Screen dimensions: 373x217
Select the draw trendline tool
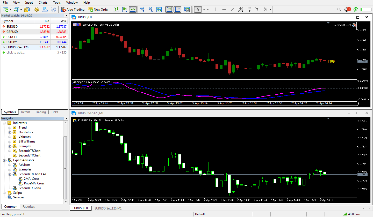click(232, 10)
